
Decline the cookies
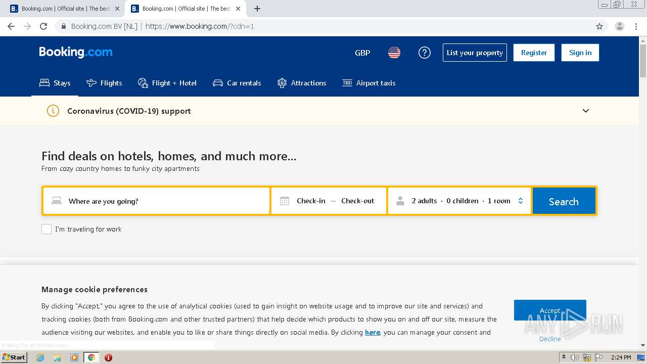point(550,339)
